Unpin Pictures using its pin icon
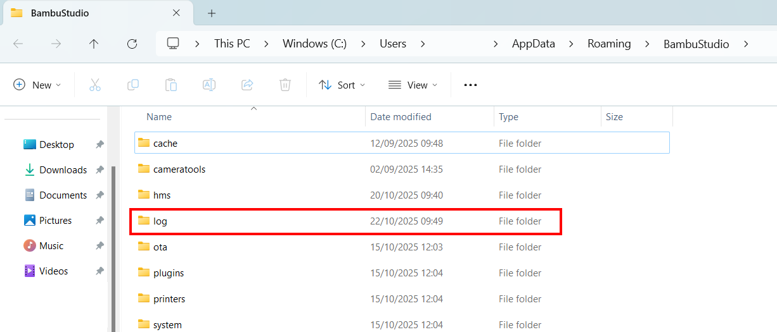Viewport: 777px width, 332px height. point(100,221)
